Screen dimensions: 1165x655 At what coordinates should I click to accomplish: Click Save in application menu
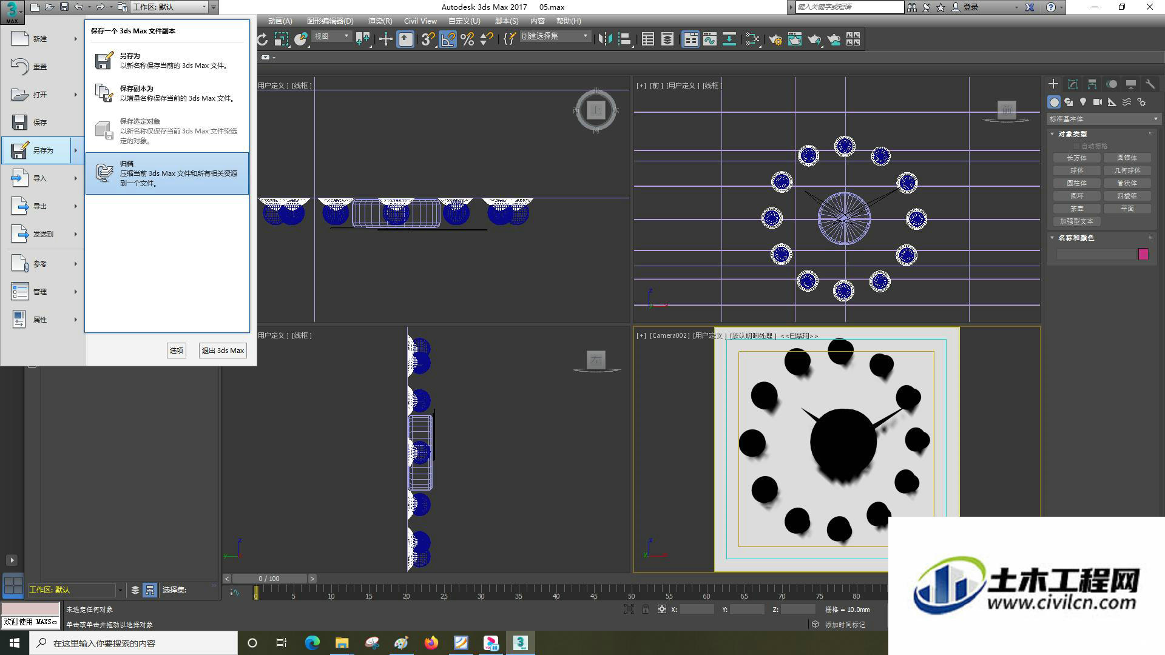[x=41, y=123]
